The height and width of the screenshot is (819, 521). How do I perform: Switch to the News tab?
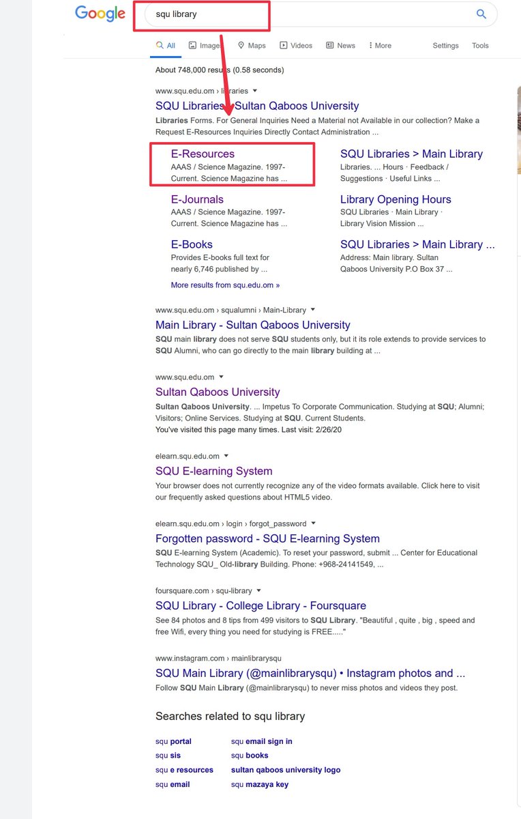pos(341,46)
